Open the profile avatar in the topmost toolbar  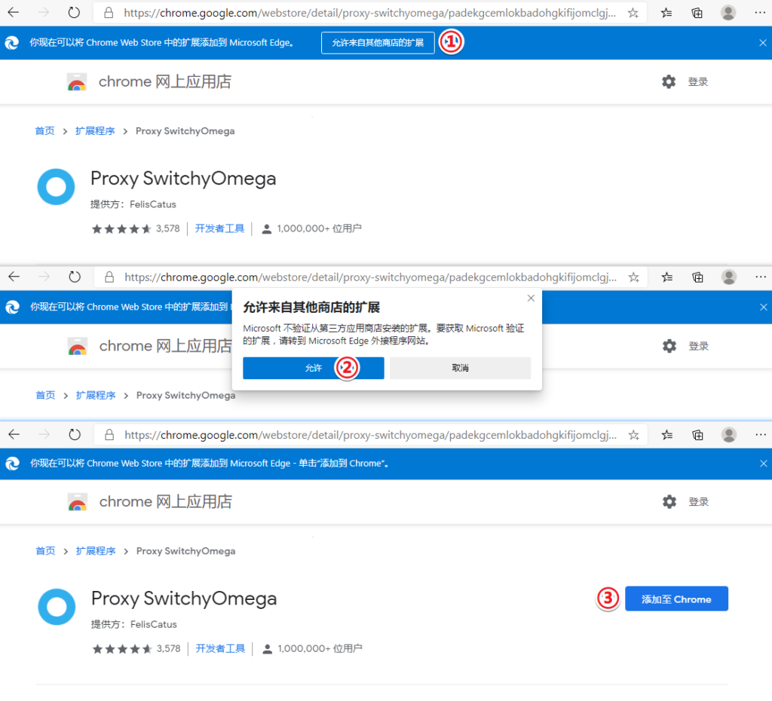coord(728,13)
